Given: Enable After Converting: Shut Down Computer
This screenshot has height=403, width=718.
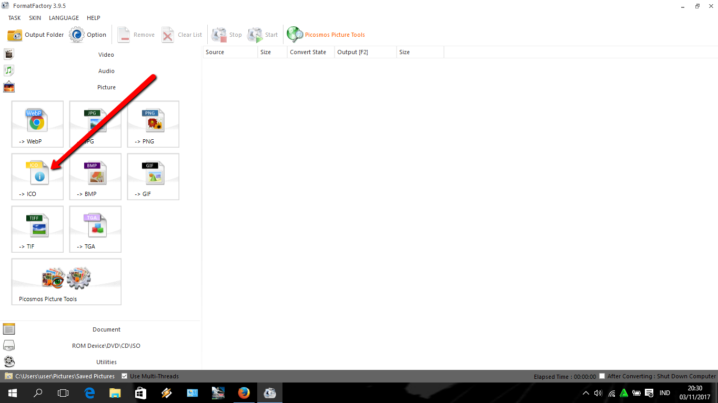Looking at the screenshot, I should click(x=602, y=376).
